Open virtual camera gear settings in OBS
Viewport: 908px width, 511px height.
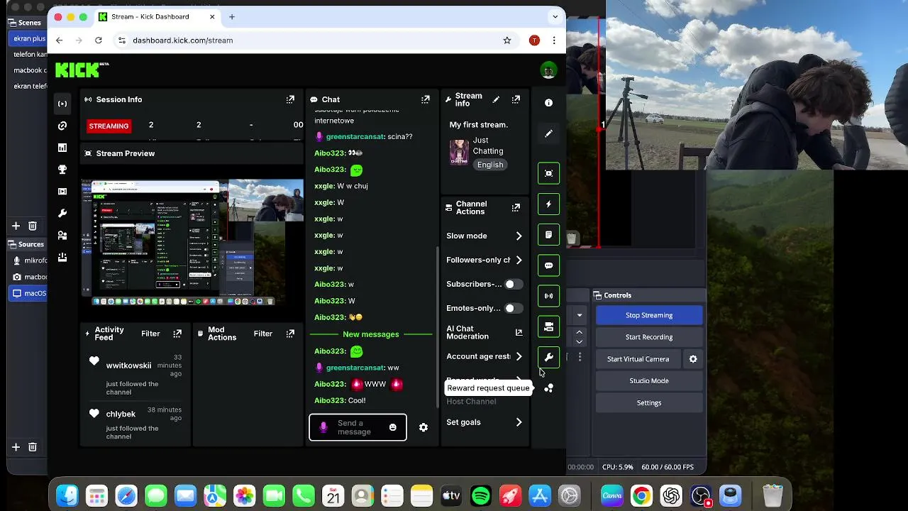693,359
